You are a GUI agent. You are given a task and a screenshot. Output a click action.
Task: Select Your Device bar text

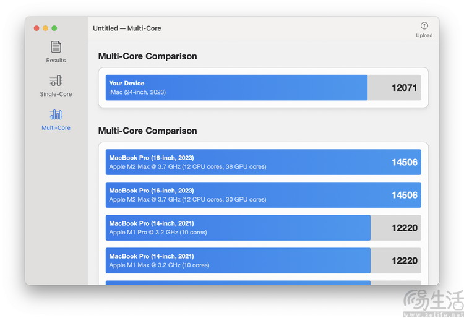point(127,83)
